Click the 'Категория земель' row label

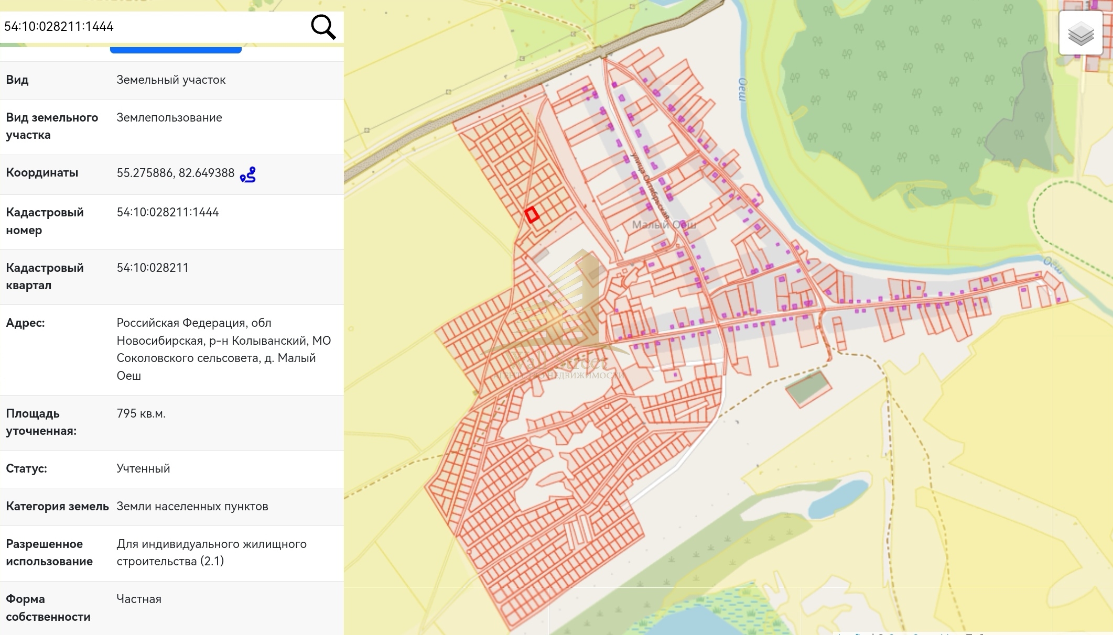click(57, 506)
